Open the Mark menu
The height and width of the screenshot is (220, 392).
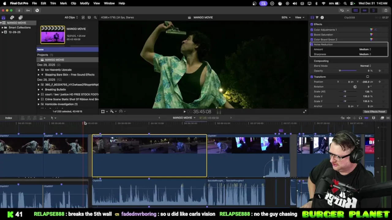63,3
